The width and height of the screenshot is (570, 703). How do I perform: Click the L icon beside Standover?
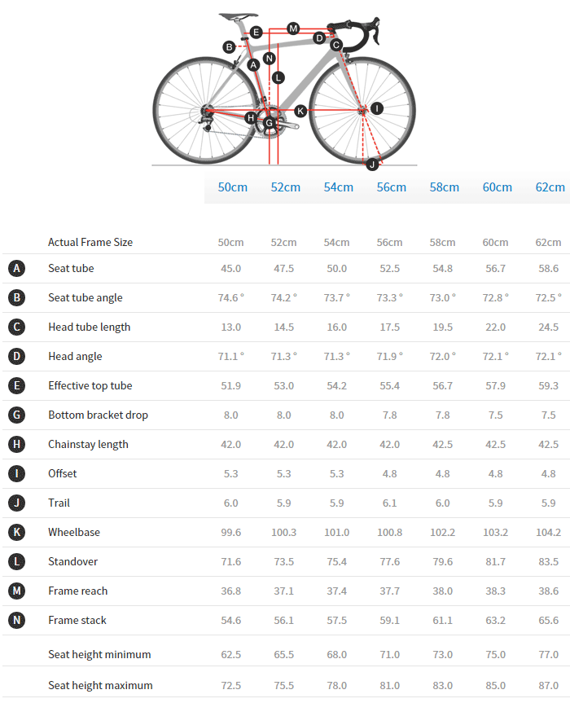point(16,561)
